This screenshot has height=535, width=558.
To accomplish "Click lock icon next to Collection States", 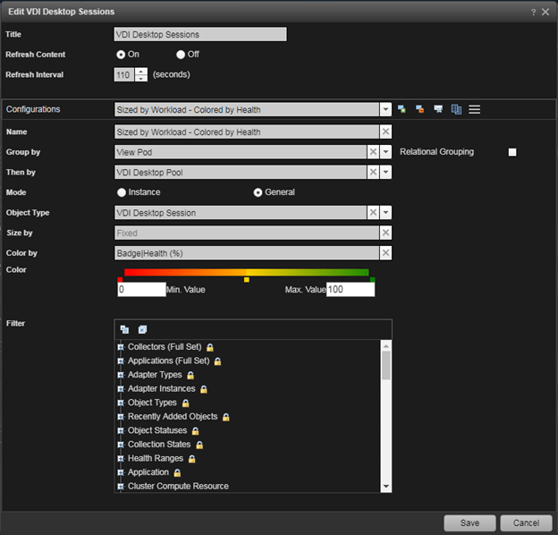I will 199,445.
